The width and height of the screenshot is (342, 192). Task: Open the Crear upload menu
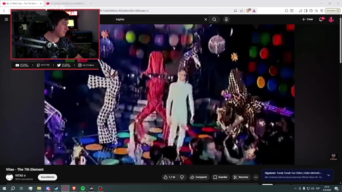click(308, 19)
